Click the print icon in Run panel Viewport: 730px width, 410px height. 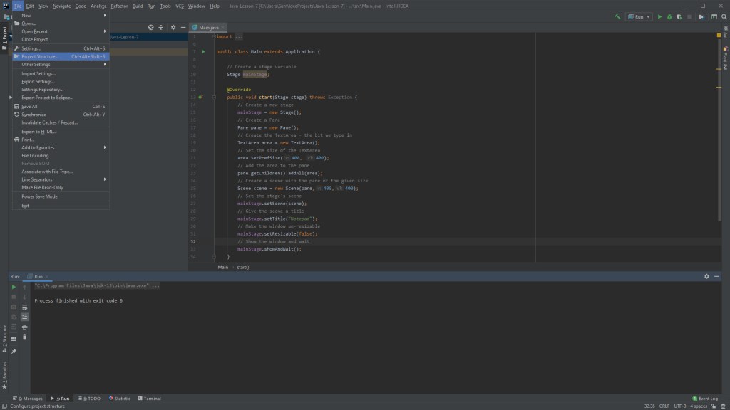[x=24, y=327]
